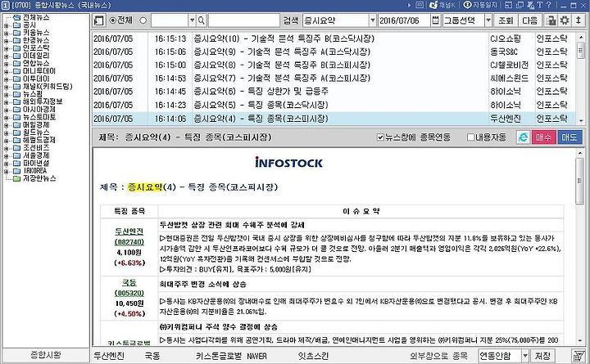The image size is (590, 364).
Task: Click the magnifier search icon
Action: click(202, 20)
